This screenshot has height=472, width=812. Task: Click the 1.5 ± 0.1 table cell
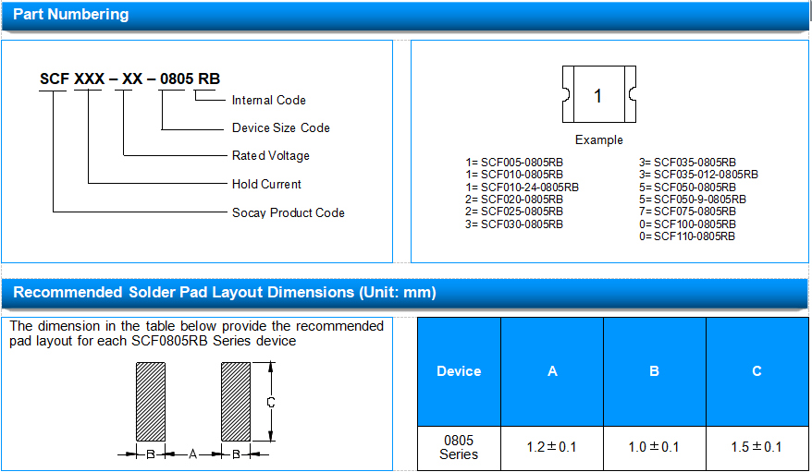tap(757, 447)
